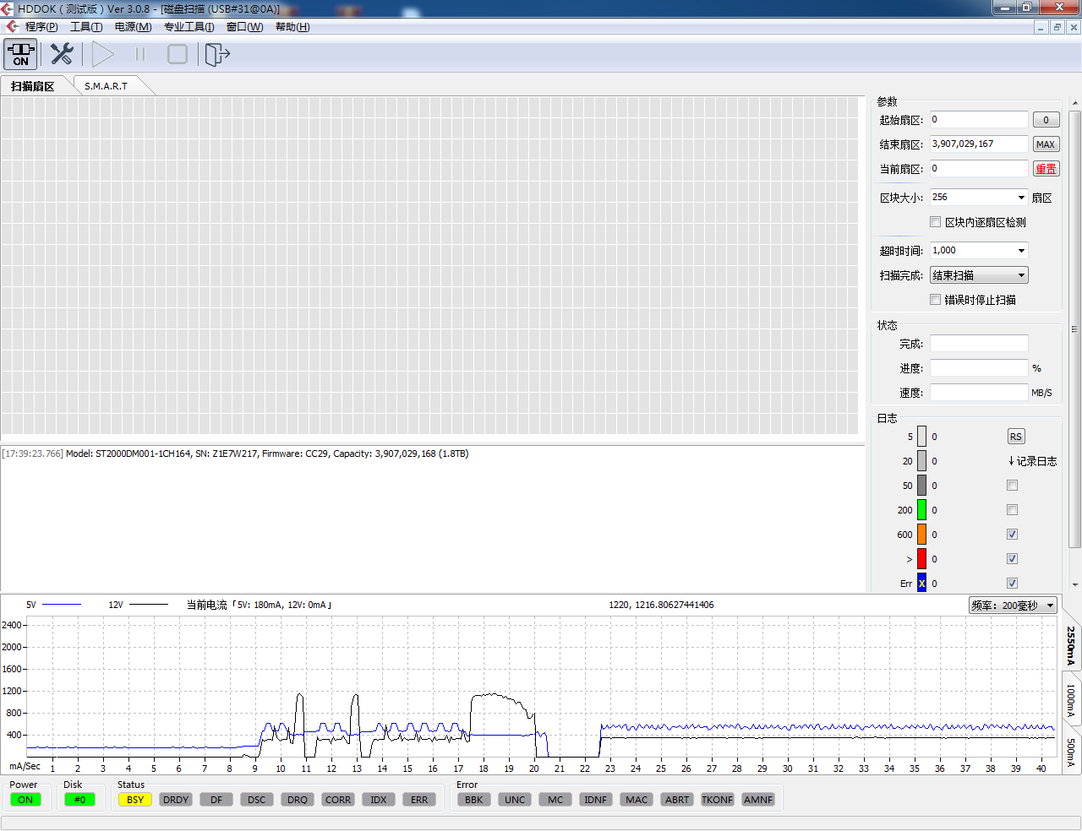This screenshot has width=1082, height=831.
Task: Click the ERR status indicator
Action: point(419,800)
